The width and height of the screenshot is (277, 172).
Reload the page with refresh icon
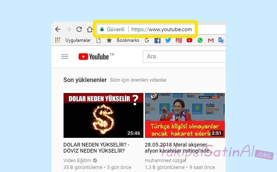coord(79,29)
